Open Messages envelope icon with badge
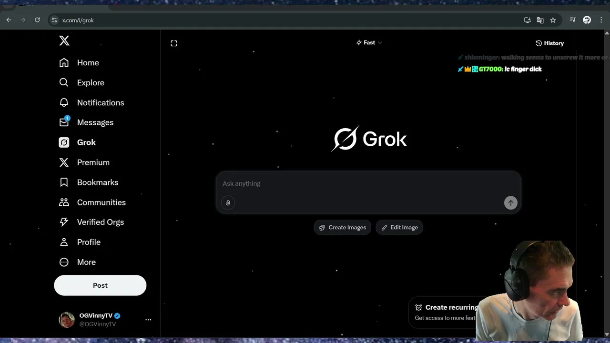This screenshot has height=343, width=610. point(64,122)
